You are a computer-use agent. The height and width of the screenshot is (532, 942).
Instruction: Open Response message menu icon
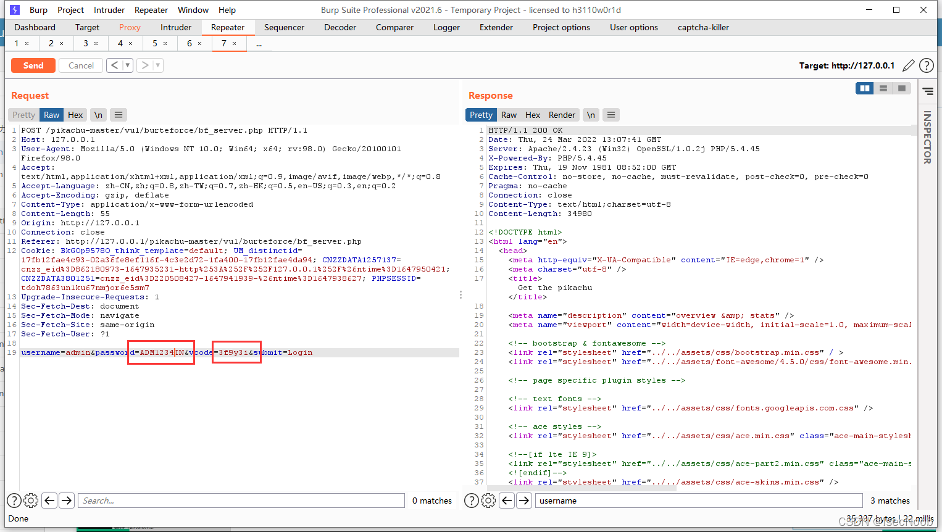(611, 115)
